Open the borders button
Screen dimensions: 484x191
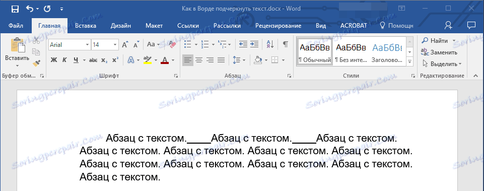(x=274, y=60)
